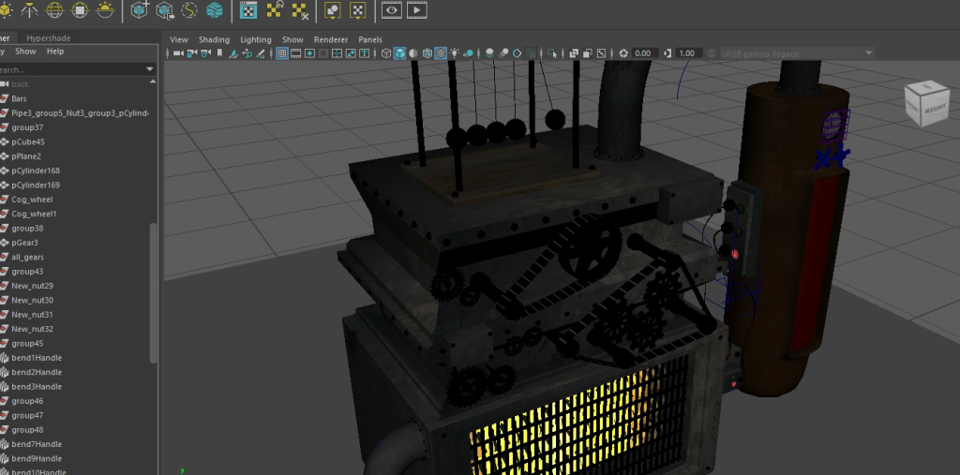Viewport: 960px width, 475px height.
Task: Click the teal mesh shelf icon
Action: coord(215,11)
